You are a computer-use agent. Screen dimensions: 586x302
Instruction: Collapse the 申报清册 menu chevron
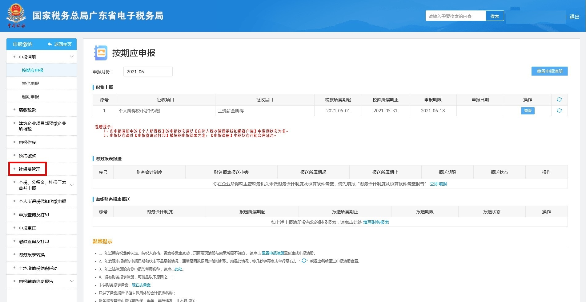pos(72,57)
